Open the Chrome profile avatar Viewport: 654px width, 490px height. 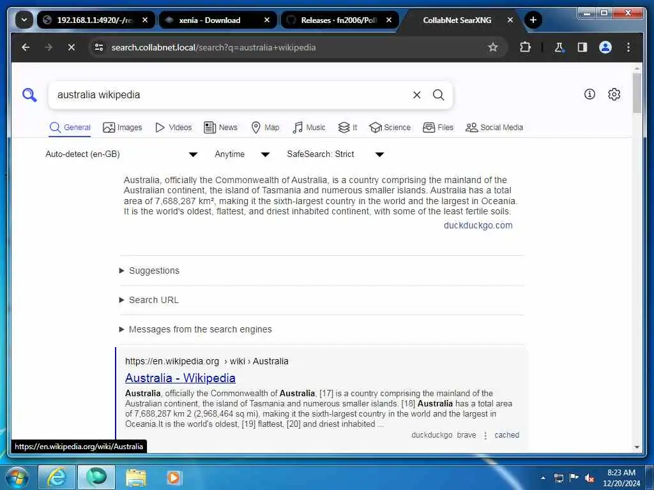point(605,47)
